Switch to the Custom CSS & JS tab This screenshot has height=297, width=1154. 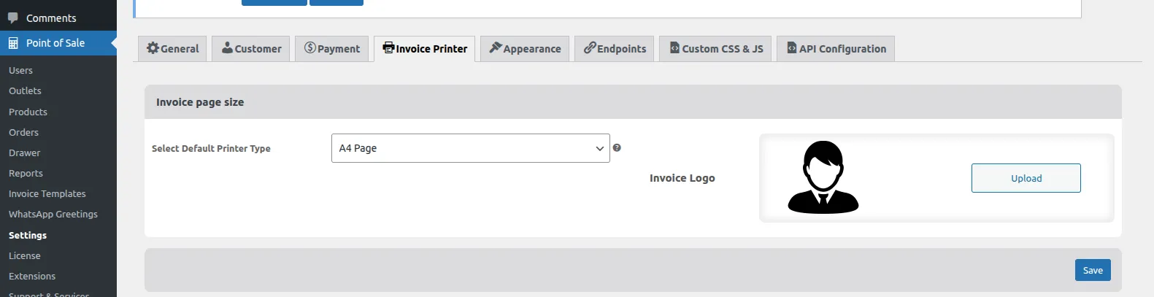coord(715,49)
